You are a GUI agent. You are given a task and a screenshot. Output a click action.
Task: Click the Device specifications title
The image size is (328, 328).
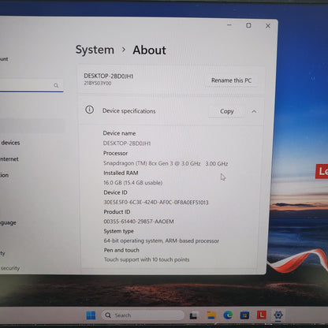pos(129,111)
